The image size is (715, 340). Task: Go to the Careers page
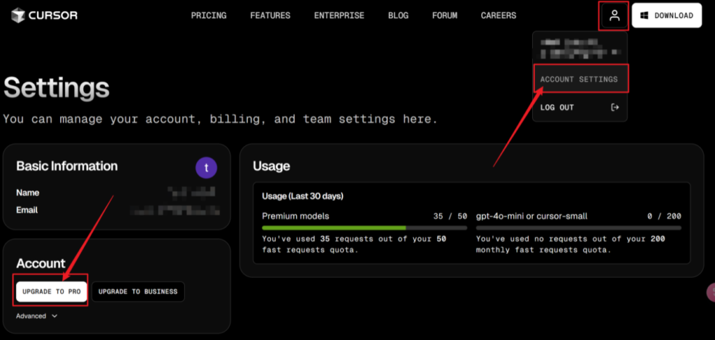(x=499, y=15)
